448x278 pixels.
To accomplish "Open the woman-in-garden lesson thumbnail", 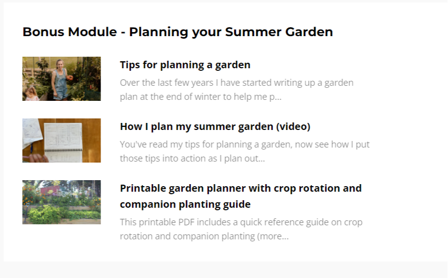I will [x=61, y=79].
